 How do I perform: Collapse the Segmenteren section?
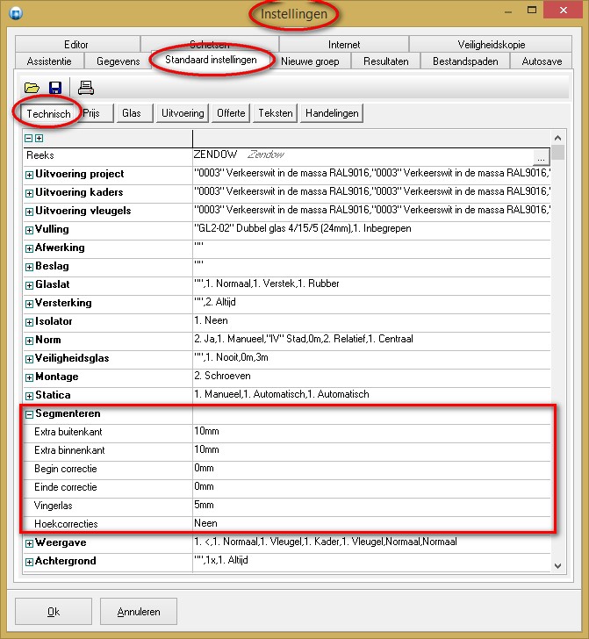coord(29,414)
